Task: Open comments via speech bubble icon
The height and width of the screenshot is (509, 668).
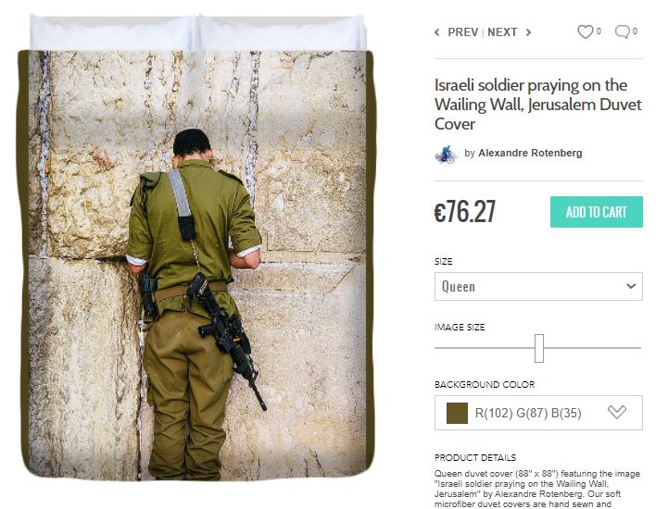Action: click(622, 31)
